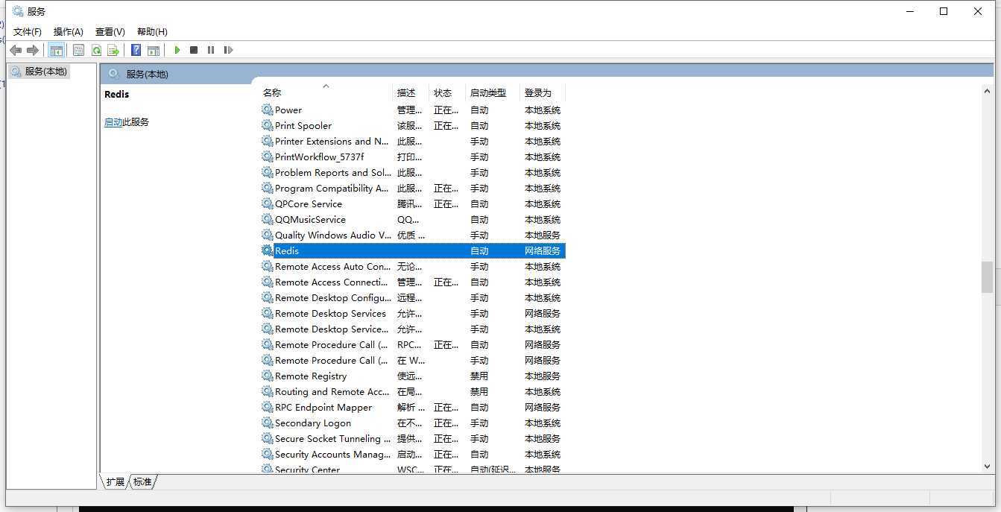Click the Refresh toolbar icon
The height and width of the screenshot is (512, 1001).
[x=96, y=50]
